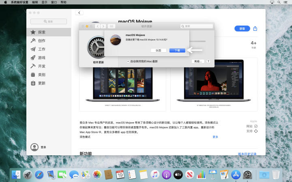Image resolution: width=292 pixels, height=182 pixels.
Task: Open the 显示 (View) menu
Action: pyautogui.click(x=44, y=2)
